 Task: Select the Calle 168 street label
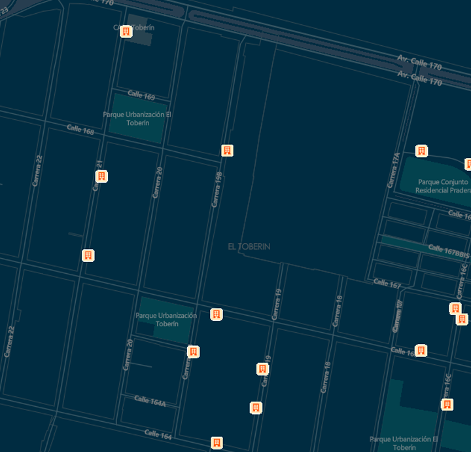pyautogui.click(x=80, y=130)
